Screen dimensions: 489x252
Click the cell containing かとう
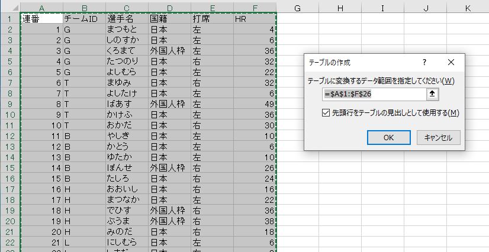coord(127,146)
